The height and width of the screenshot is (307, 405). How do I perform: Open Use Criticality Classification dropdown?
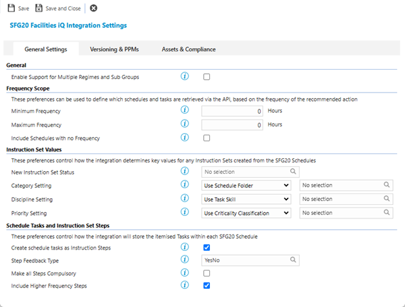(246, 213)
